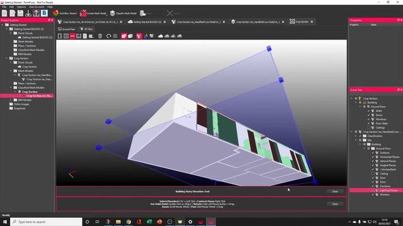Select Lighting Fixture row in Scene Tree

click(x=376, y=190)
